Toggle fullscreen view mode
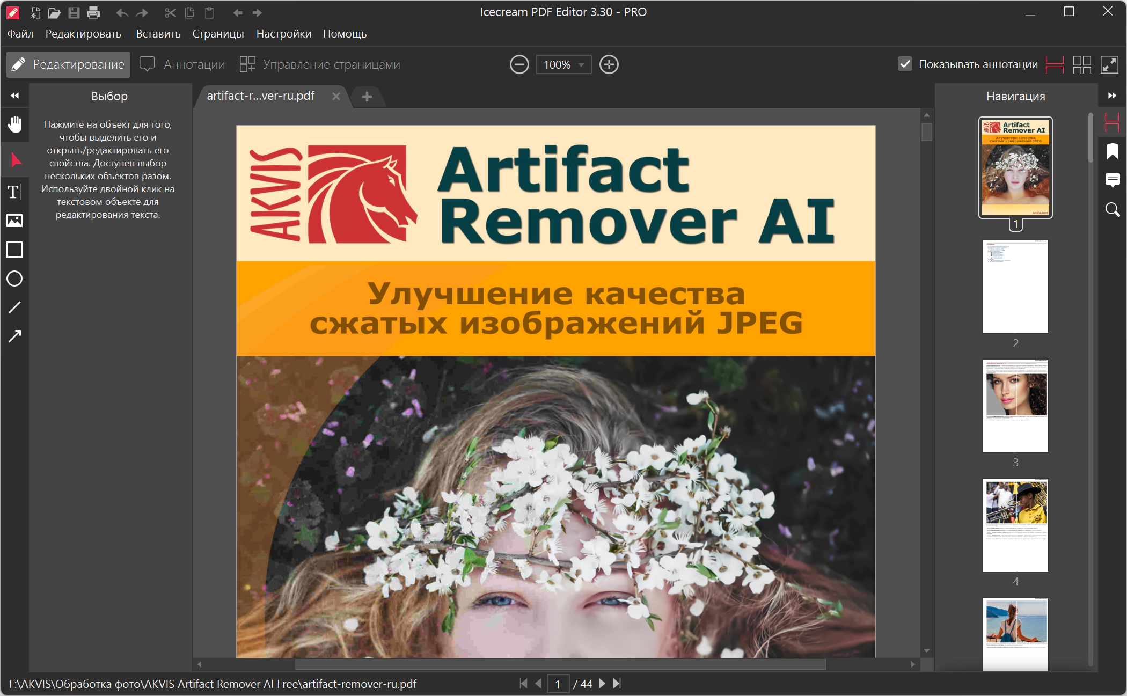Screen dimensions: 1127x696 (x=1109, y=64)
